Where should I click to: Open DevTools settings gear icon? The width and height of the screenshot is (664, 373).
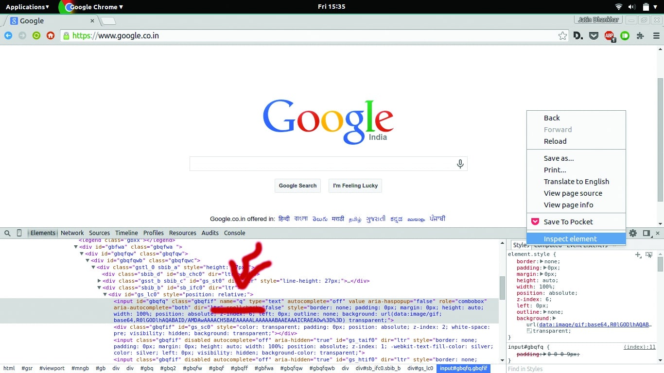coord(632,233)
